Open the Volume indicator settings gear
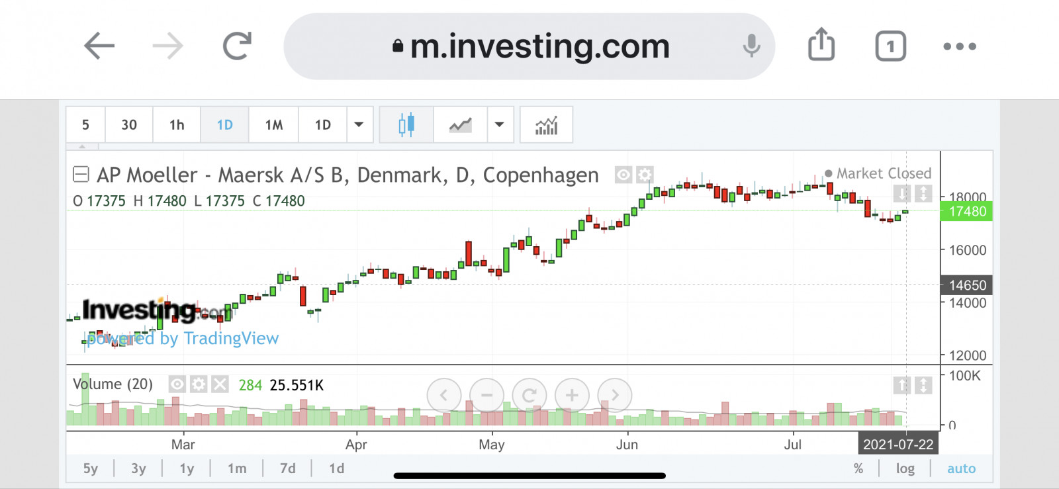 (199, 384)
